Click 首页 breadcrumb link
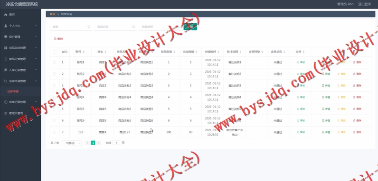This screenshot has height=181, width=378. pos(52,14)
